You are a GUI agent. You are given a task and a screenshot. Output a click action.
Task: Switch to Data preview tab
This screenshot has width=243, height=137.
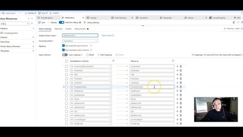(x=80, y=29)
